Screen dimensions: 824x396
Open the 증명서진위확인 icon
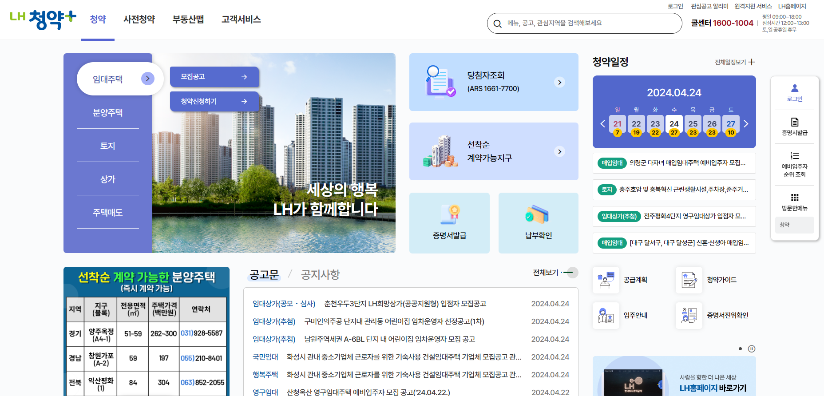pos(689,316)
